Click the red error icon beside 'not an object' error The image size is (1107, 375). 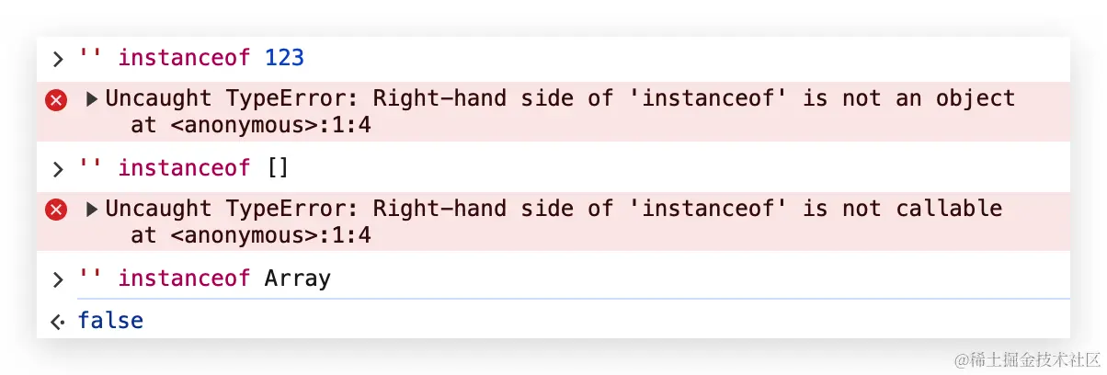(x=56, y=100)
